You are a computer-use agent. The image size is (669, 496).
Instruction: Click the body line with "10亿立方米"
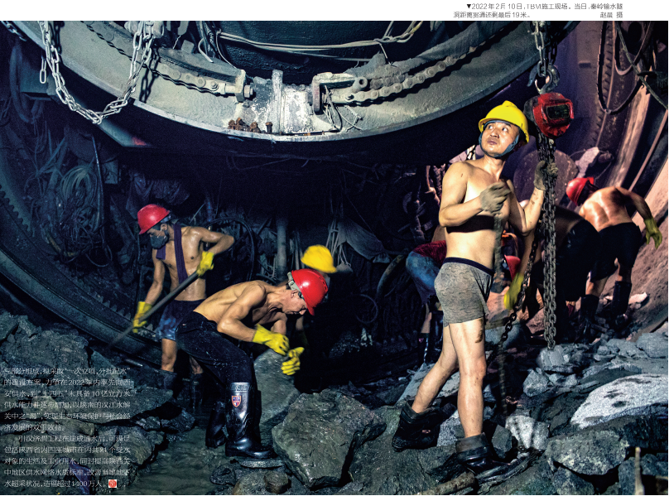click(67, 393)
